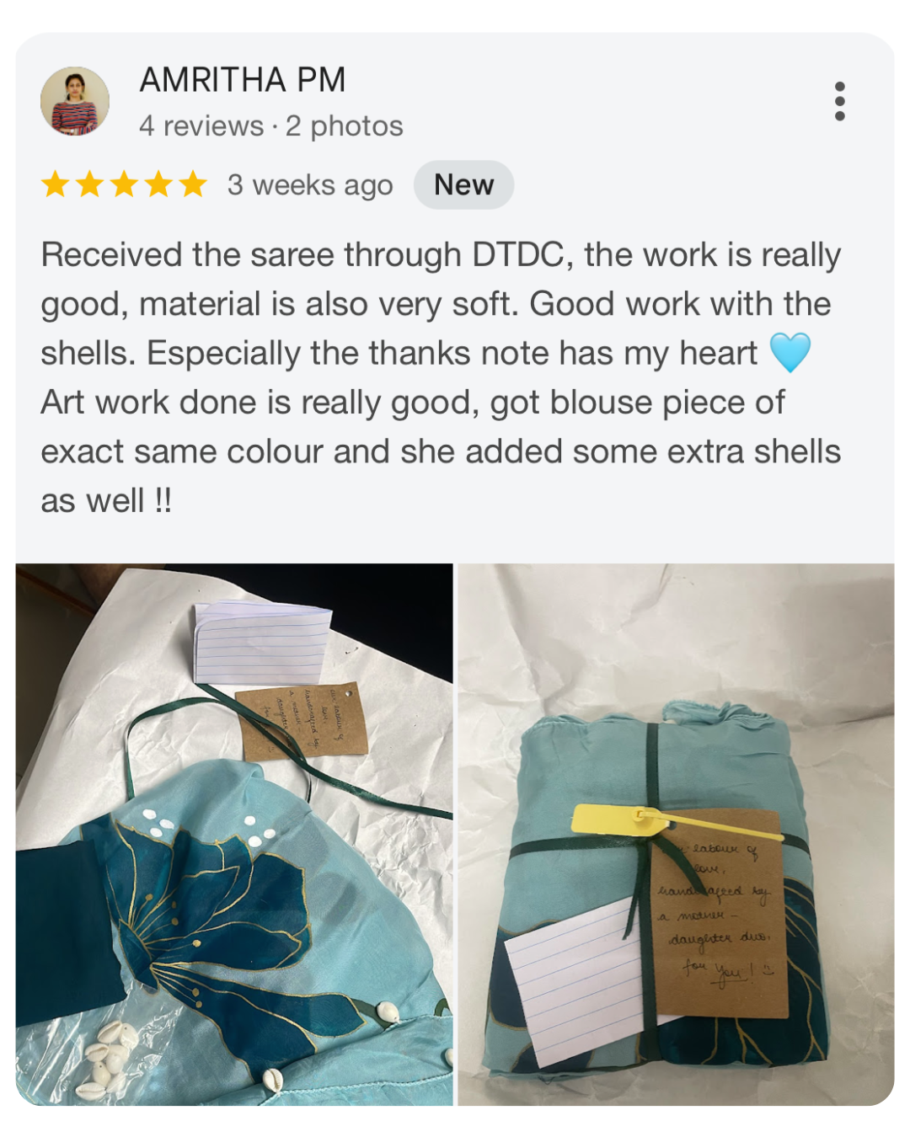Viewport: 910px width, 1137px height.
Task: Click the '3 weeks ago' timestamp
Action: point(310,185)
